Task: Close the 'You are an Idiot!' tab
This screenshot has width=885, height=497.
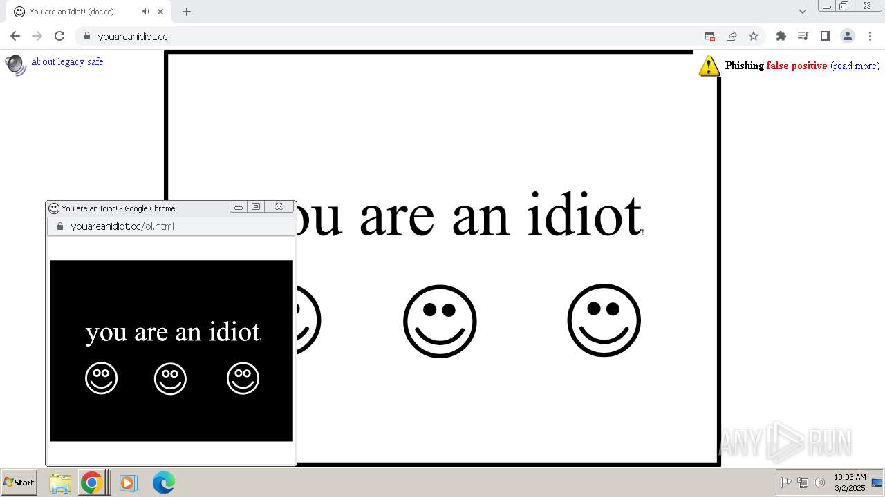Action: pyautogui.click(x=161, y=12)
